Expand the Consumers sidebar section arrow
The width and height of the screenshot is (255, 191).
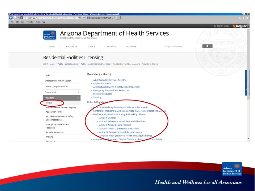coord(78,92)
